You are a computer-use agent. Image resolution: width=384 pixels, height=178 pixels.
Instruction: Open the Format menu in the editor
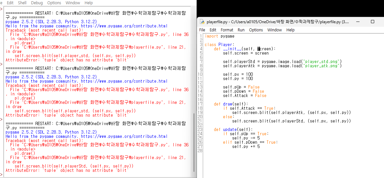(x=227, y=30)
